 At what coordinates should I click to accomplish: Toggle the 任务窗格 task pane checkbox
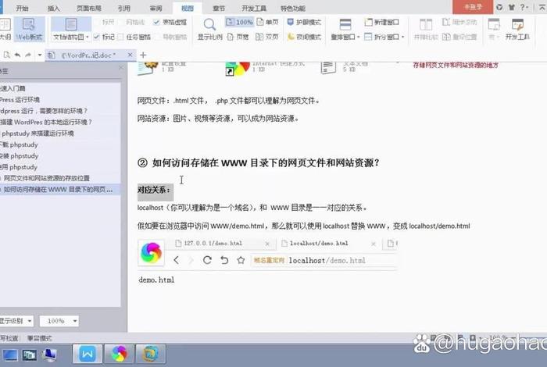click(x=120, y=37)
